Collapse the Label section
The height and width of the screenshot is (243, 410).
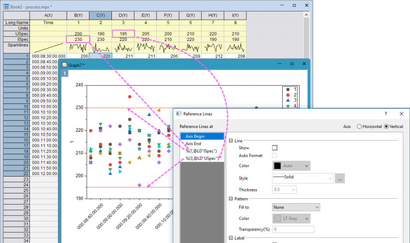[x=231, y=238]
